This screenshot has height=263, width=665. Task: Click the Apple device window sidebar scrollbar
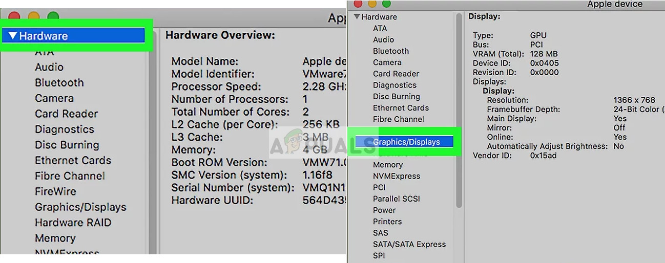click(x=459, y=111)
